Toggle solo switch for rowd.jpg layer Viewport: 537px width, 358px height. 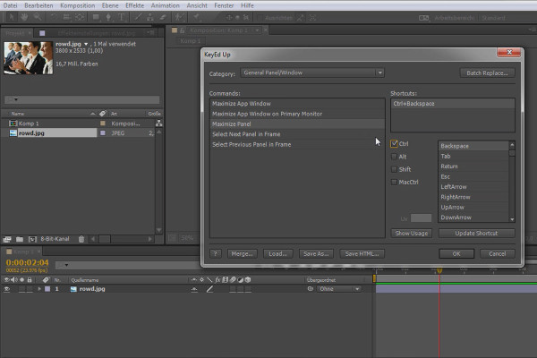pos(21,289)
